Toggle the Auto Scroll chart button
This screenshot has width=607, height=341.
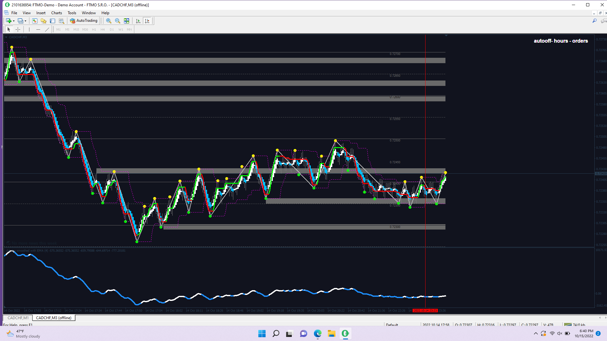click(x=138, y=21)
